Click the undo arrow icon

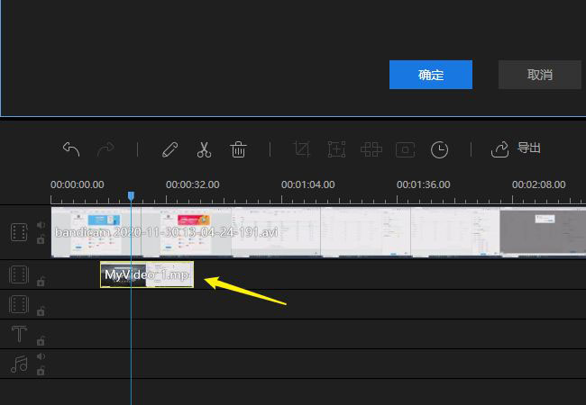point(71,149)
